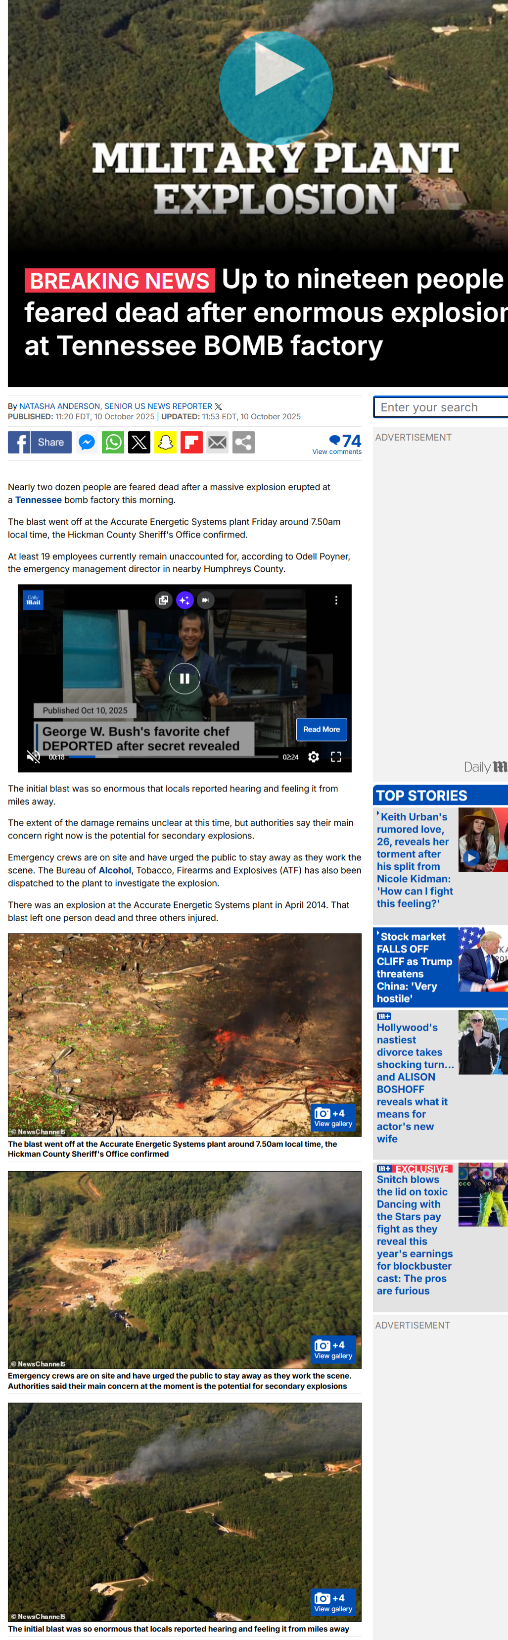
Task: Open playlist icon in embedded video player
Action: coord(163,600)
